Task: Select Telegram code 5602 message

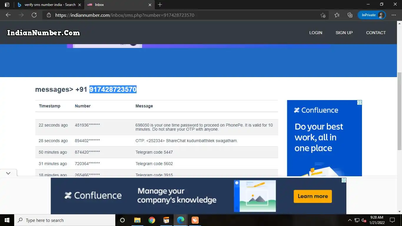Action: (x=154, y=164)
